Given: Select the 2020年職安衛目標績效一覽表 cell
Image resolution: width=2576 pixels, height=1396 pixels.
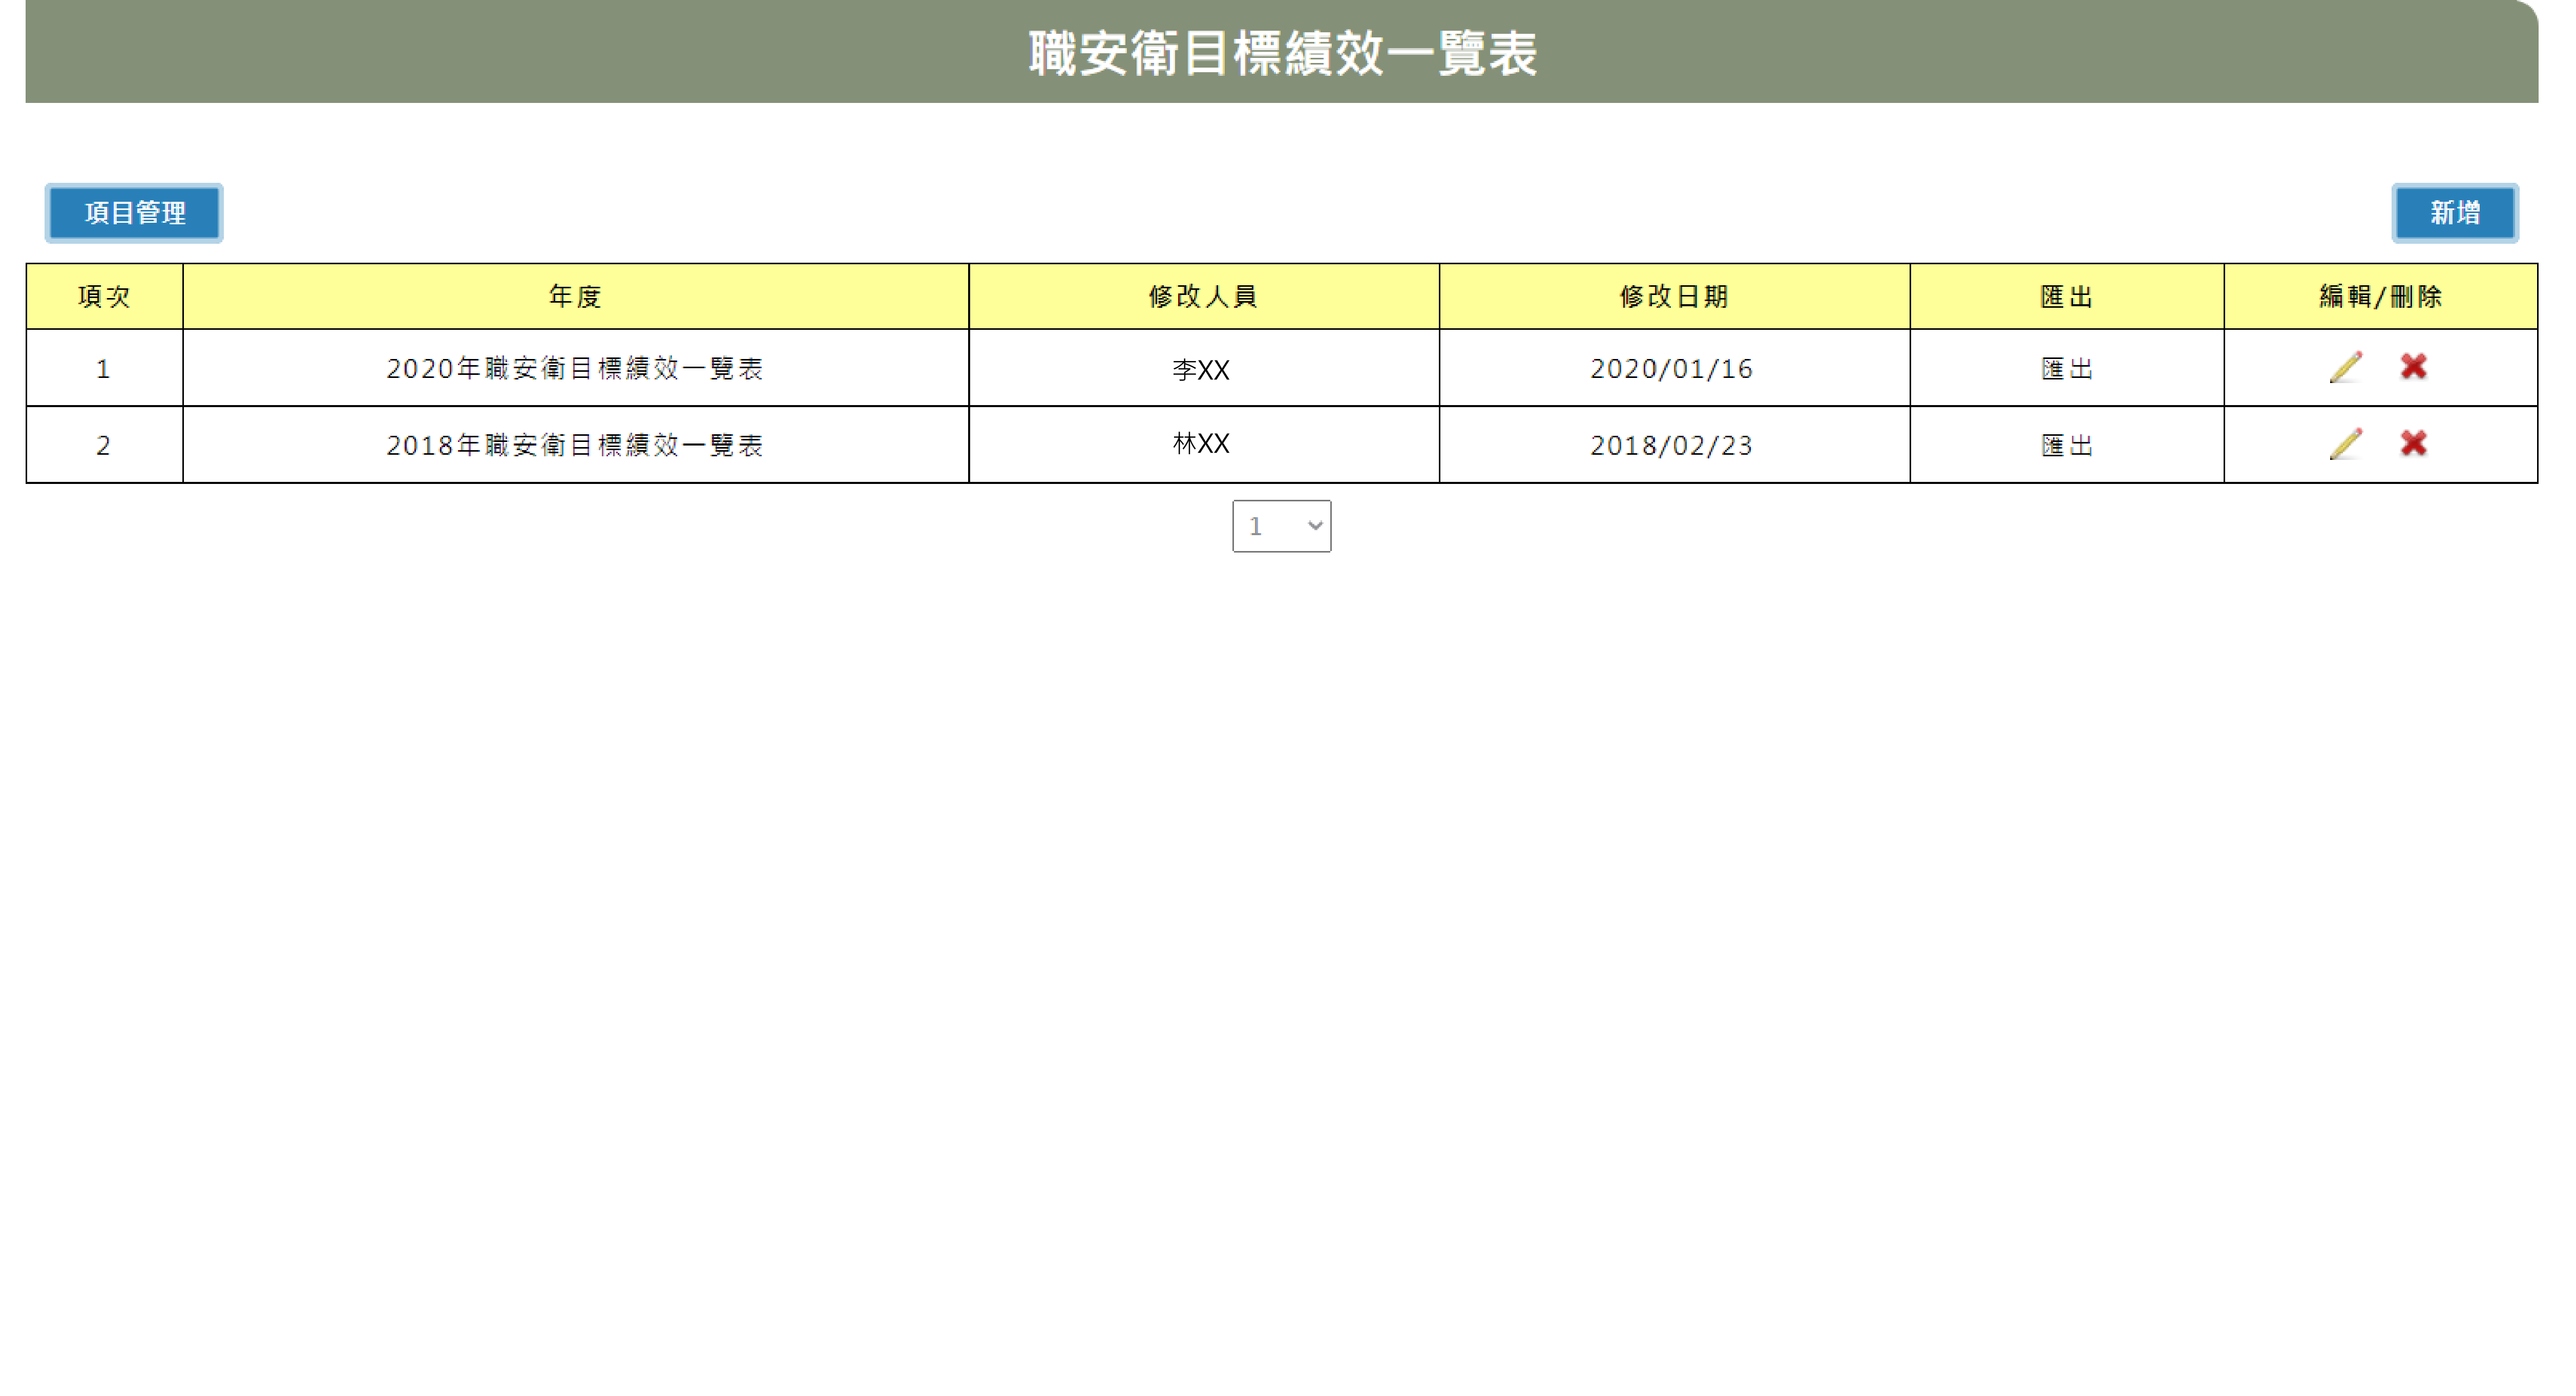Looking at the screenshot, I should coord(576,368).
